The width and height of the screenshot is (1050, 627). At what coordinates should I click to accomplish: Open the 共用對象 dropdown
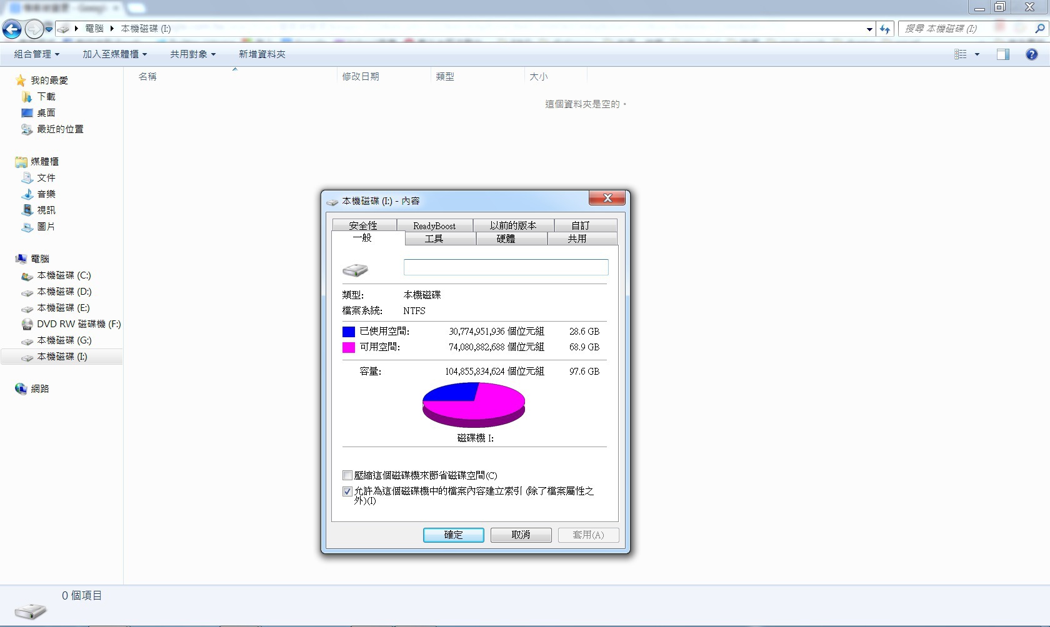click(x=192, y=54)
